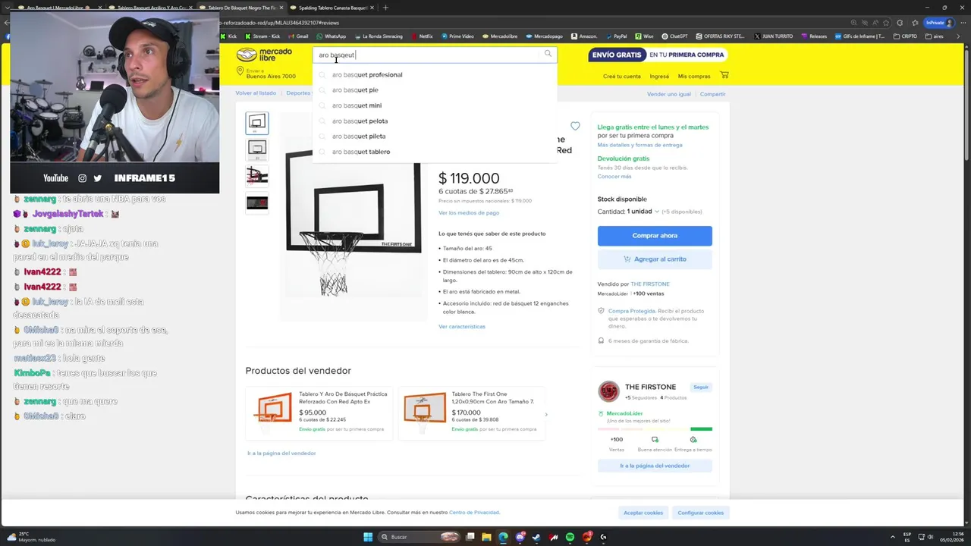This screenshot has height=546, width=971.
Task: Click the 'Vender uno igual' link
Action: tap(669, 94)
